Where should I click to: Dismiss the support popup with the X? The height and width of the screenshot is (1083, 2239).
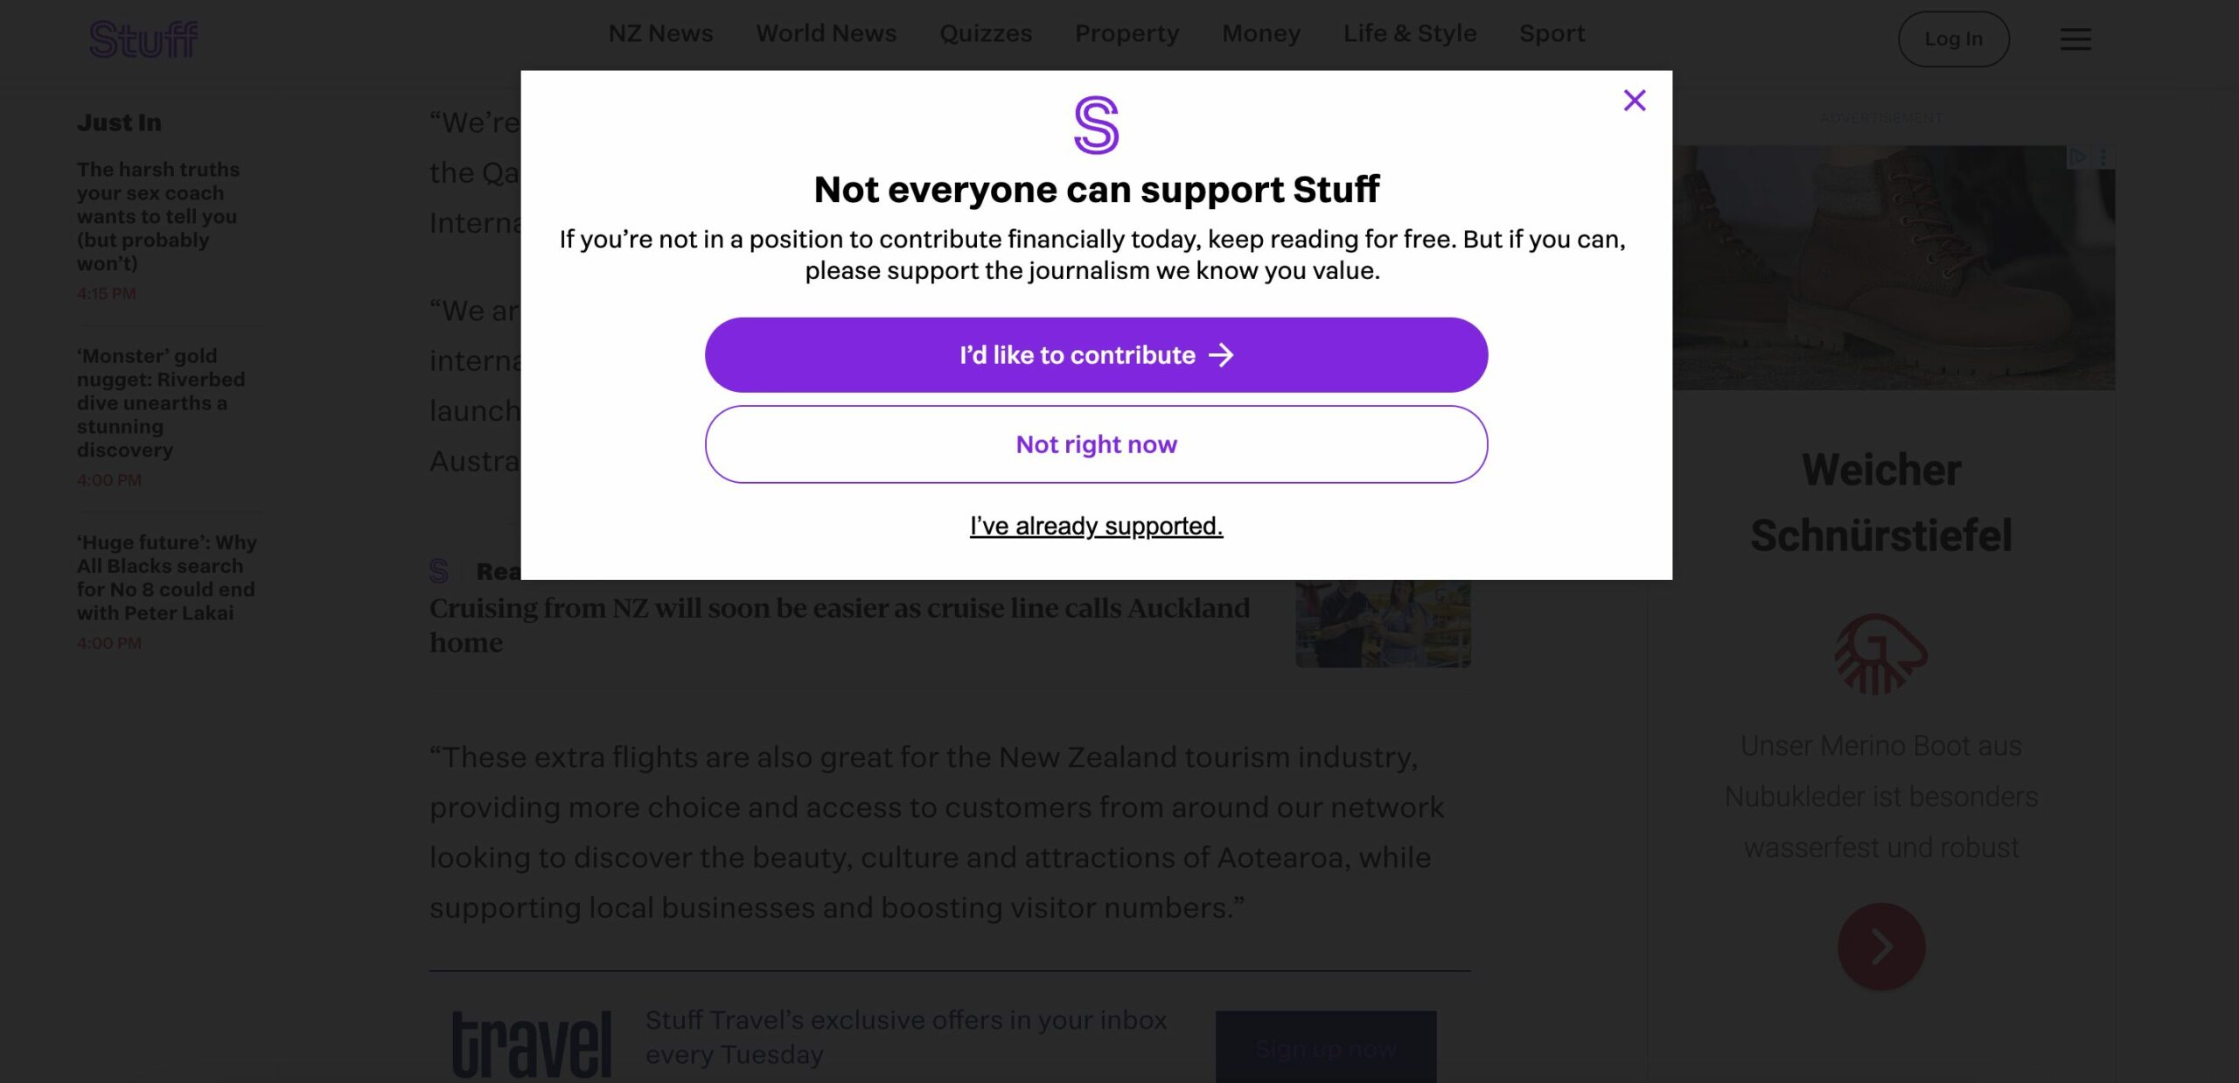1635,100
